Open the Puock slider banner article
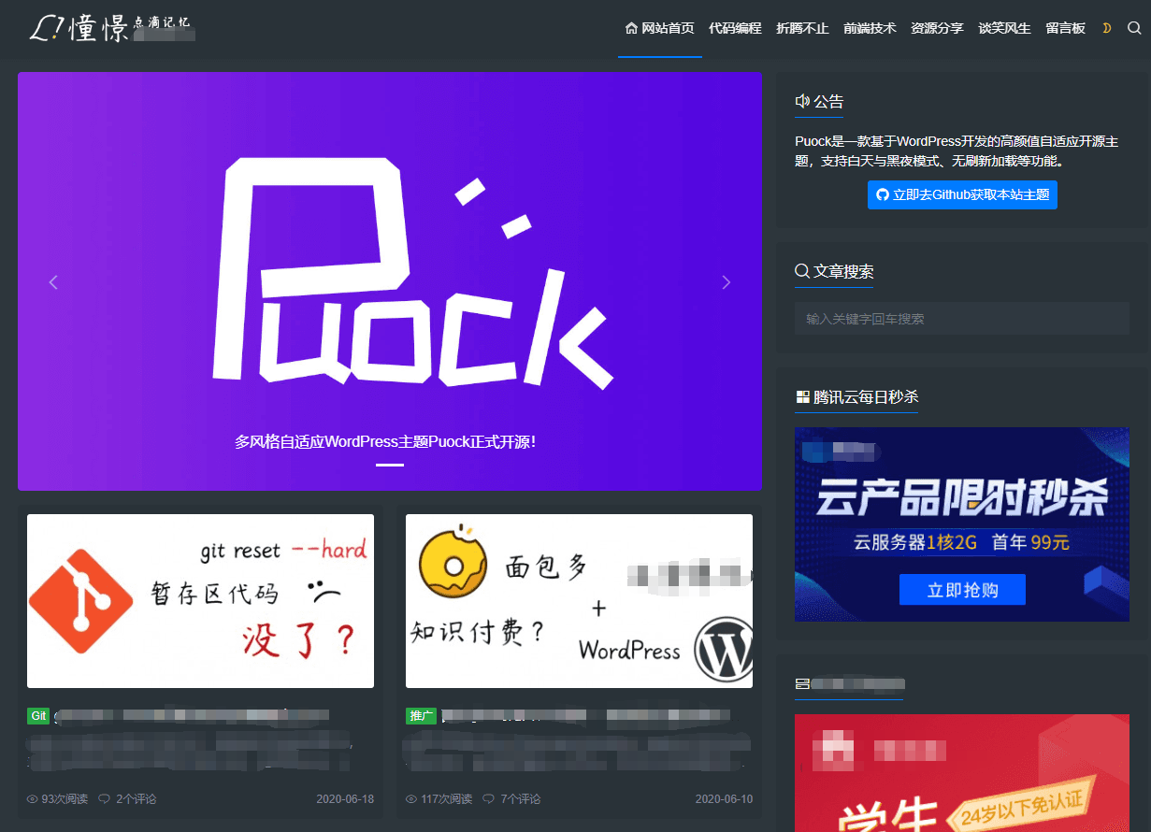This screenshot has height=832, width=1151. [x=390, y=440]
